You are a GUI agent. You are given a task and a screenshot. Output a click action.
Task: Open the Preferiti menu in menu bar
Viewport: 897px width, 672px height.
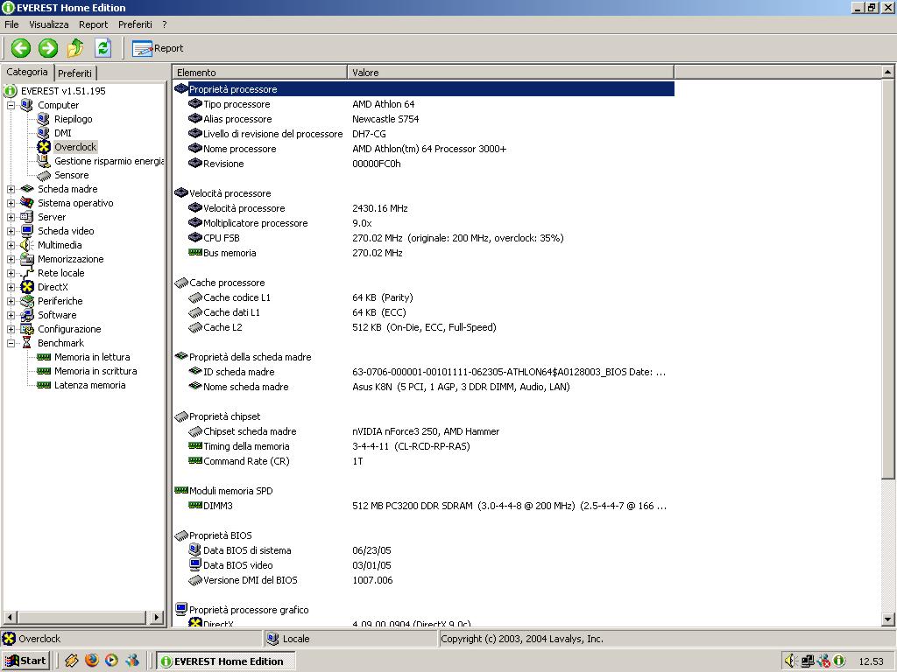[135, 24]
